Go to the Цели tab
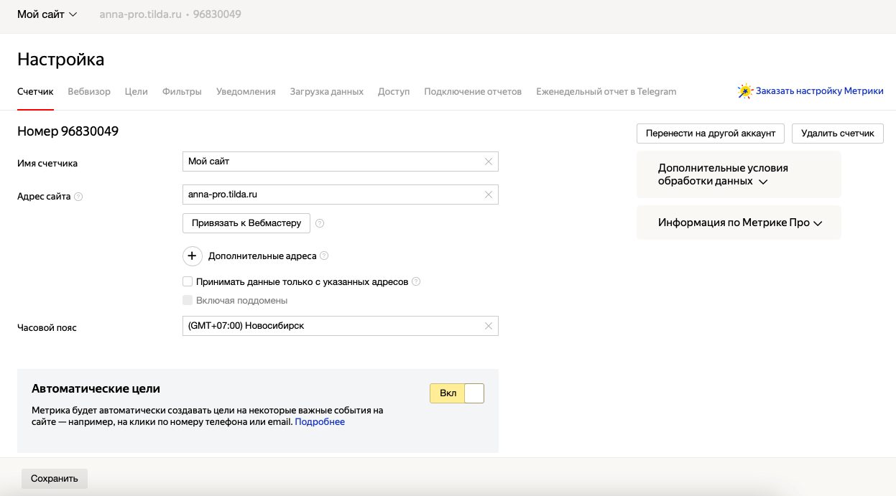Viewport: 896px width, 496px height. coord(136,91)
